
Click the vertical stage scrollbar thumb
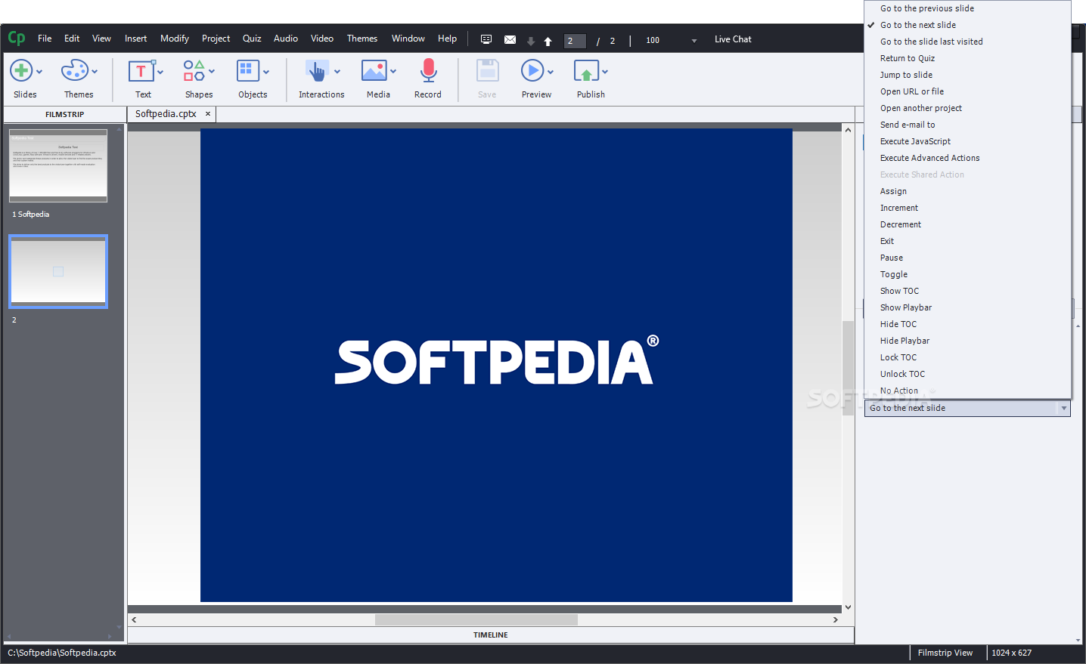point(848,368)
